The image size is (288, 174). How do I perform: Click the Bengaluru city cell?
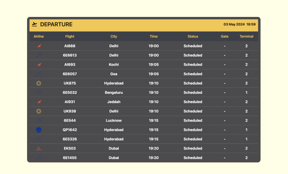pyautogui.click(x=114, y=93)
